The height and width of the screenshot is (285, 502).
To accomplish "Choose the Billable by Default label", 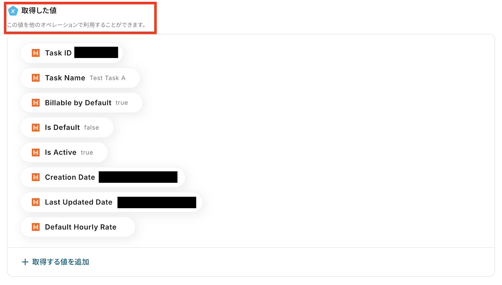I will pyautogui.click(x=78, y=103).
